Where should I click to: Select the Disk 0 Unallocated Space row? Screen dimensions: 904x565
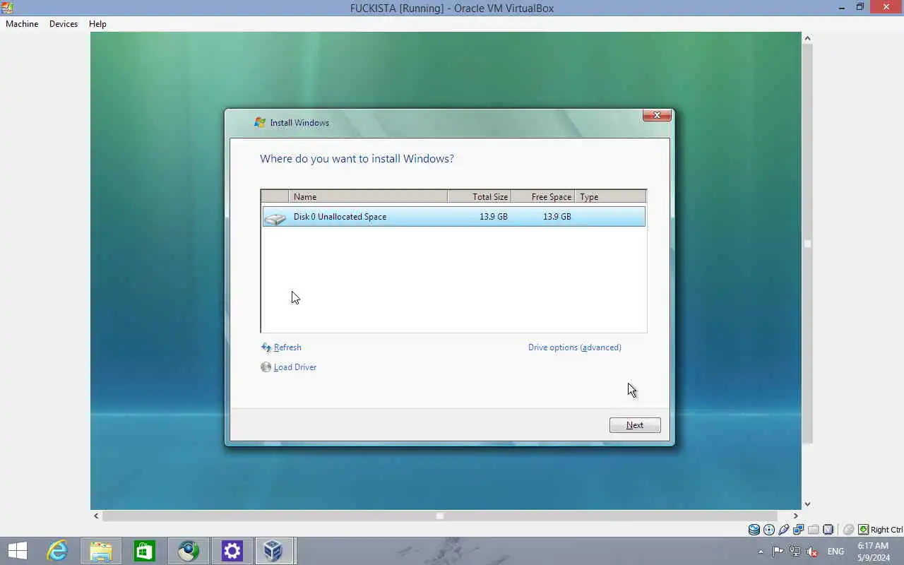(x=453, y=217)
